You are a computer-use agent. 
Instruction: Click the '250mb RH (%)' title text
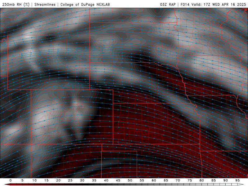pyautogui.click(x=16, y=4)
